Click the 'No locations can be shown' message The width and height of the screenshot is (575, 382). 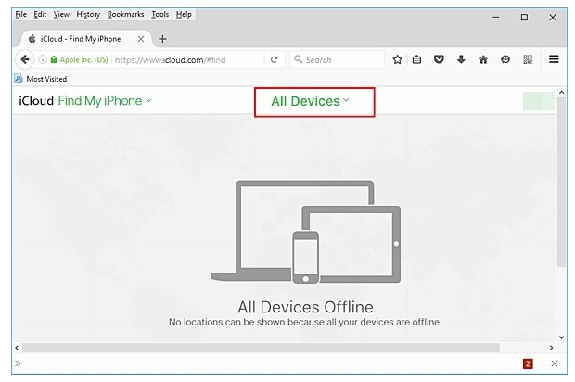point(305,322)
